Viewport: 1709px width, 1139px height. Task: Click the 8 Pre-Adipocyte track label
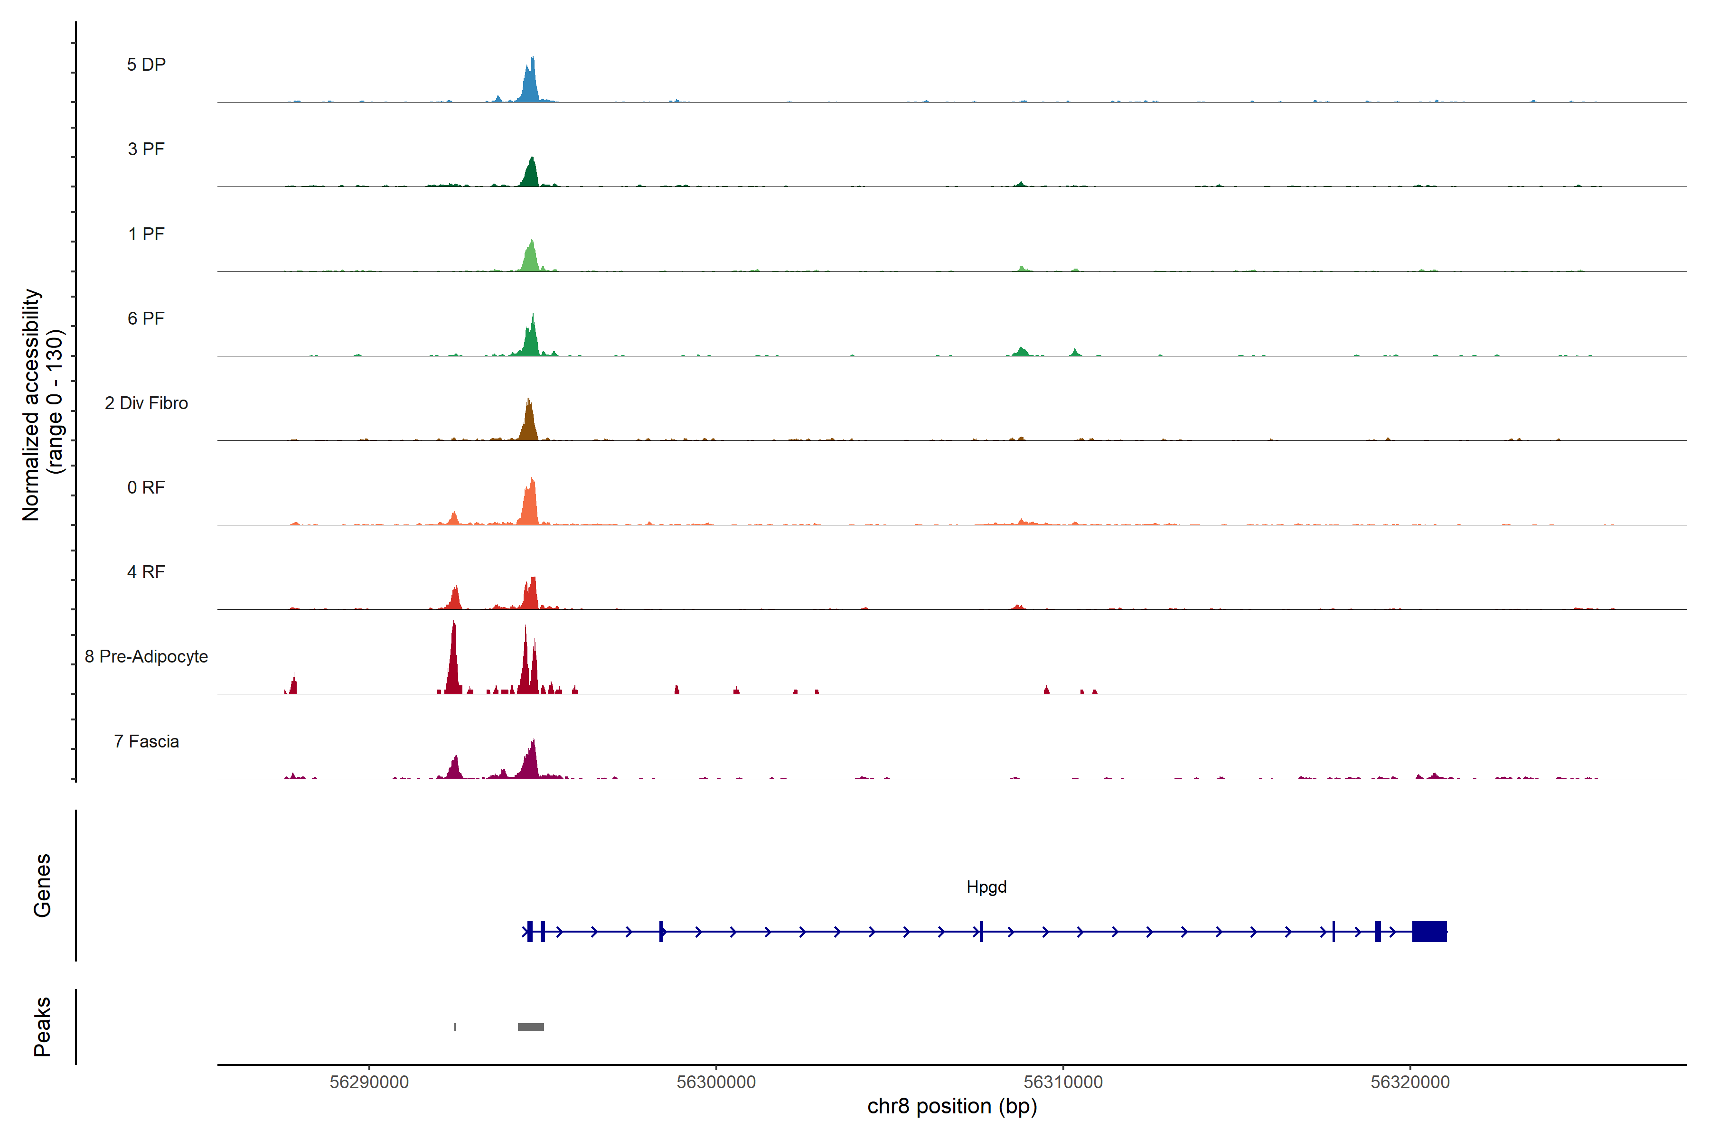pyautogui.click(x=146, y=657)
